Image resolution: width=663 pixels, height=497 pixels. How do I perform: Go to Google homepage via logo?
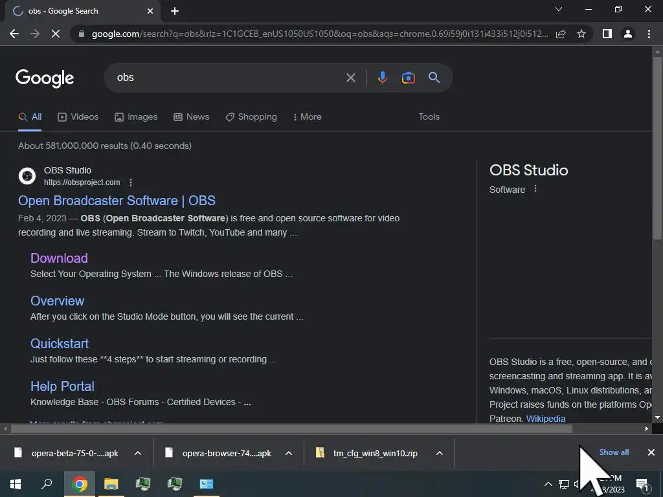45,78
